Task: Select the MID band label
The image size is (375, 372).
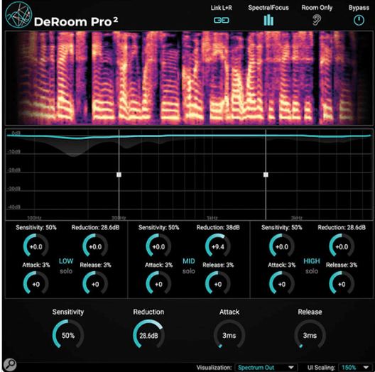Action: [x=189, y=261]
